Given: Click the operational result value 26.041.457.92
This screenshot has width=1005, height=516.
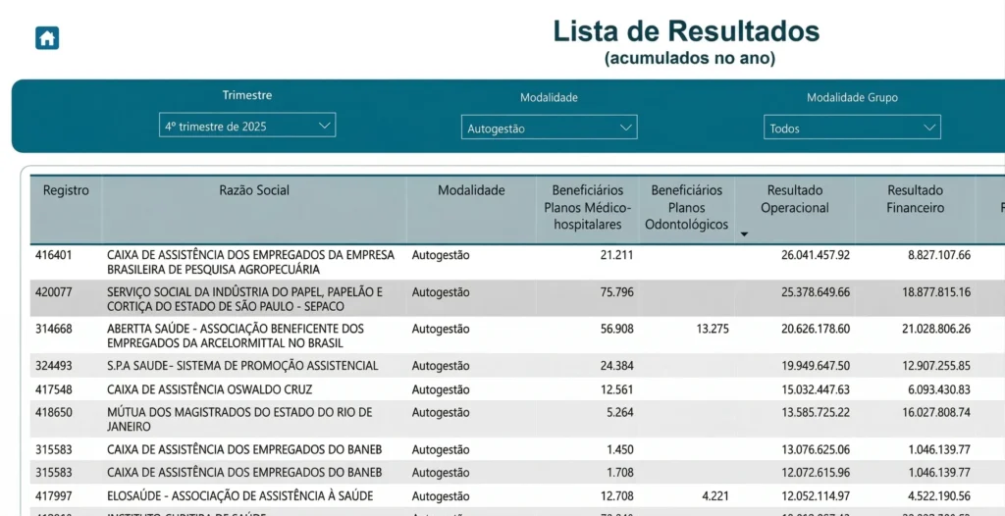Looking at the screenshot, I should tap(815, 255).
